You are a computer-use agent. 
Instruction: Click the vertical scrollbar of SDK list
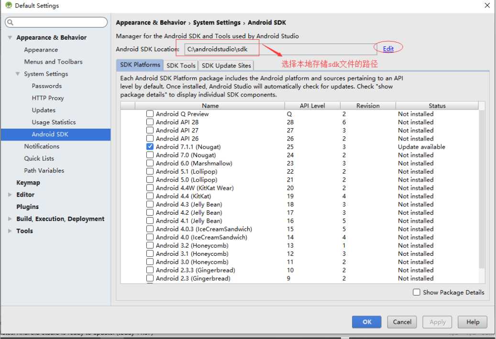482,190
